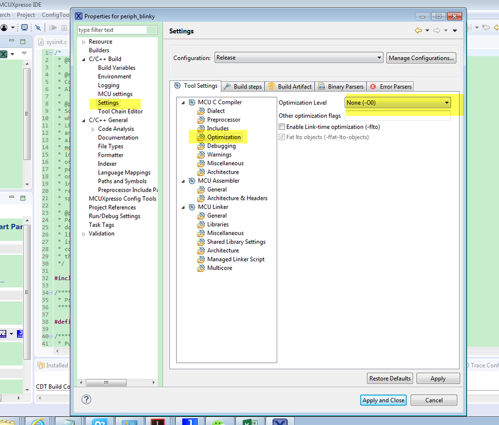Screen dimensions: 499x425
Task: Click the Dialect settings icon
Action: tap(201, 111)
